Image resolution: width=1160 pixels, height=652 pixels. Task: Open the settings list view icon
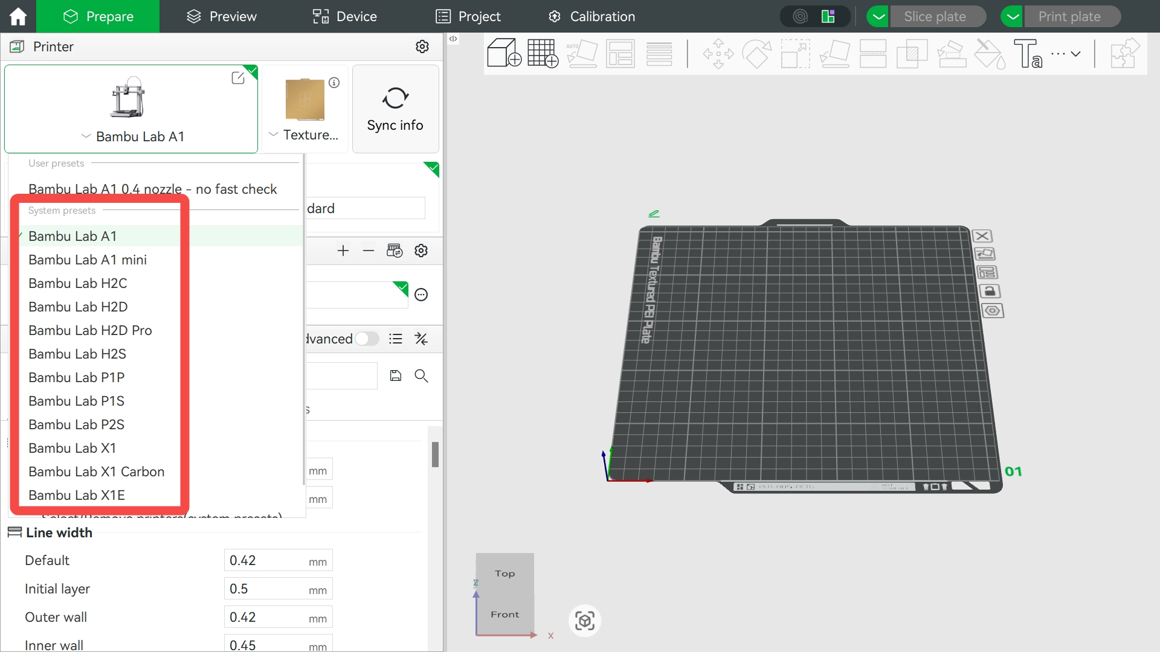[396, 339]
